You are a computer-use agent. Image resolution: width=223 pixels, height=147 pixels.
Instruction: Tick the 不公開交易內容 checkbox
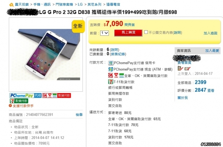146,32
